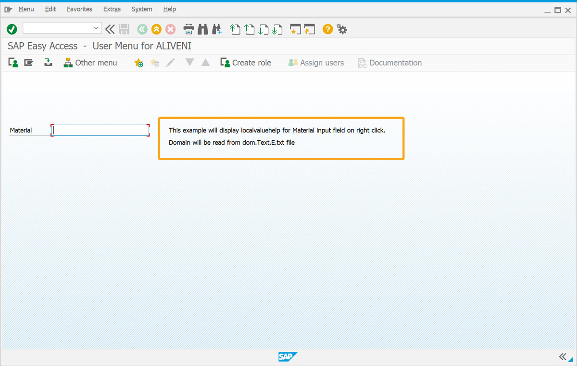The height and width of the screenshot is (366, 577).
Task: Open the Edit menu
Action: [x=50, y=9]
